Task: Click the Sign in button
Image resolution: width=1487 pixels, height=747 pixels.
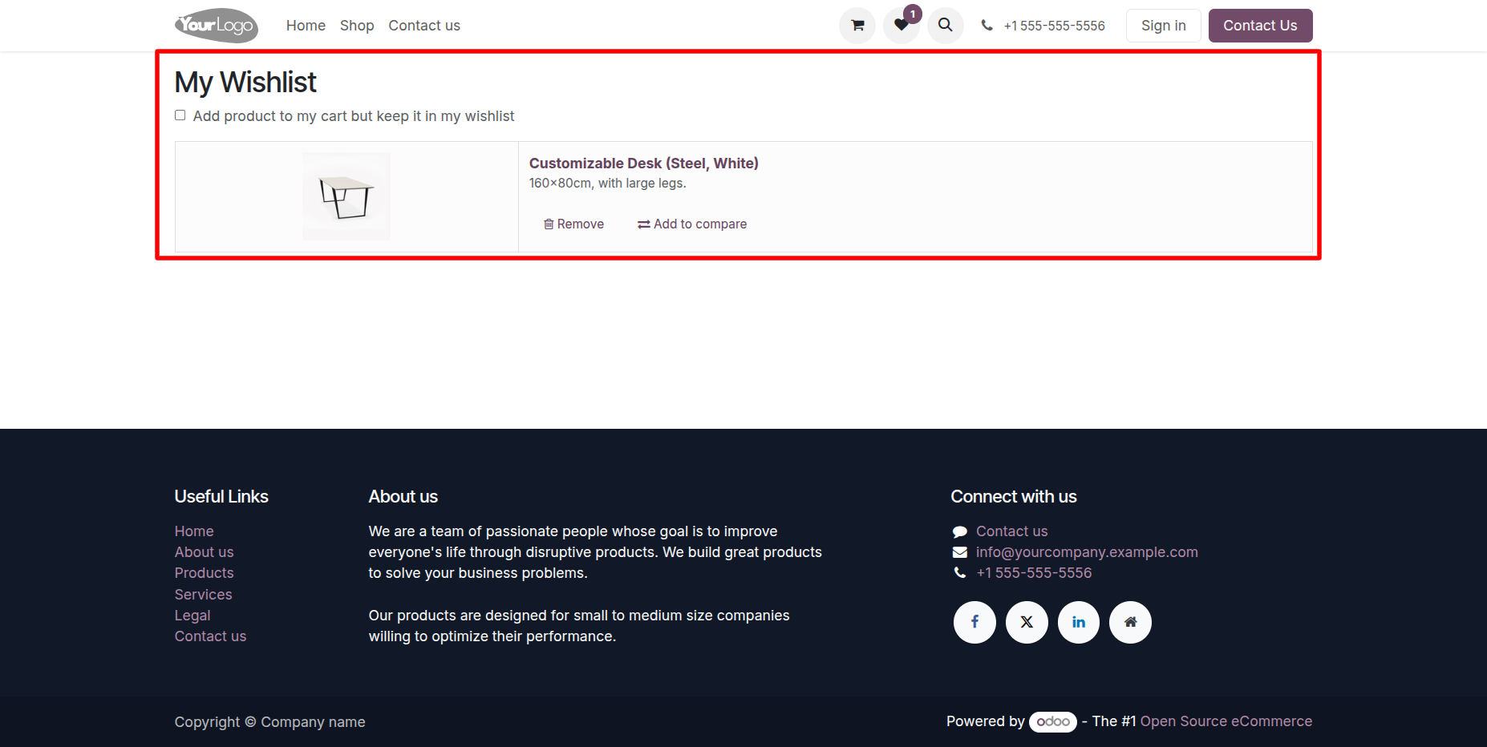Action: [x=1163, y=26]
